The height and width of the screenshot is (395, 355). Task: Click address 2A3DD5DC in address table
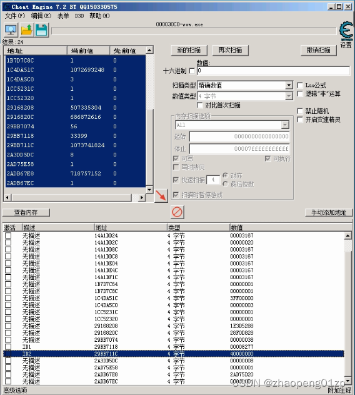coord(106,361)
